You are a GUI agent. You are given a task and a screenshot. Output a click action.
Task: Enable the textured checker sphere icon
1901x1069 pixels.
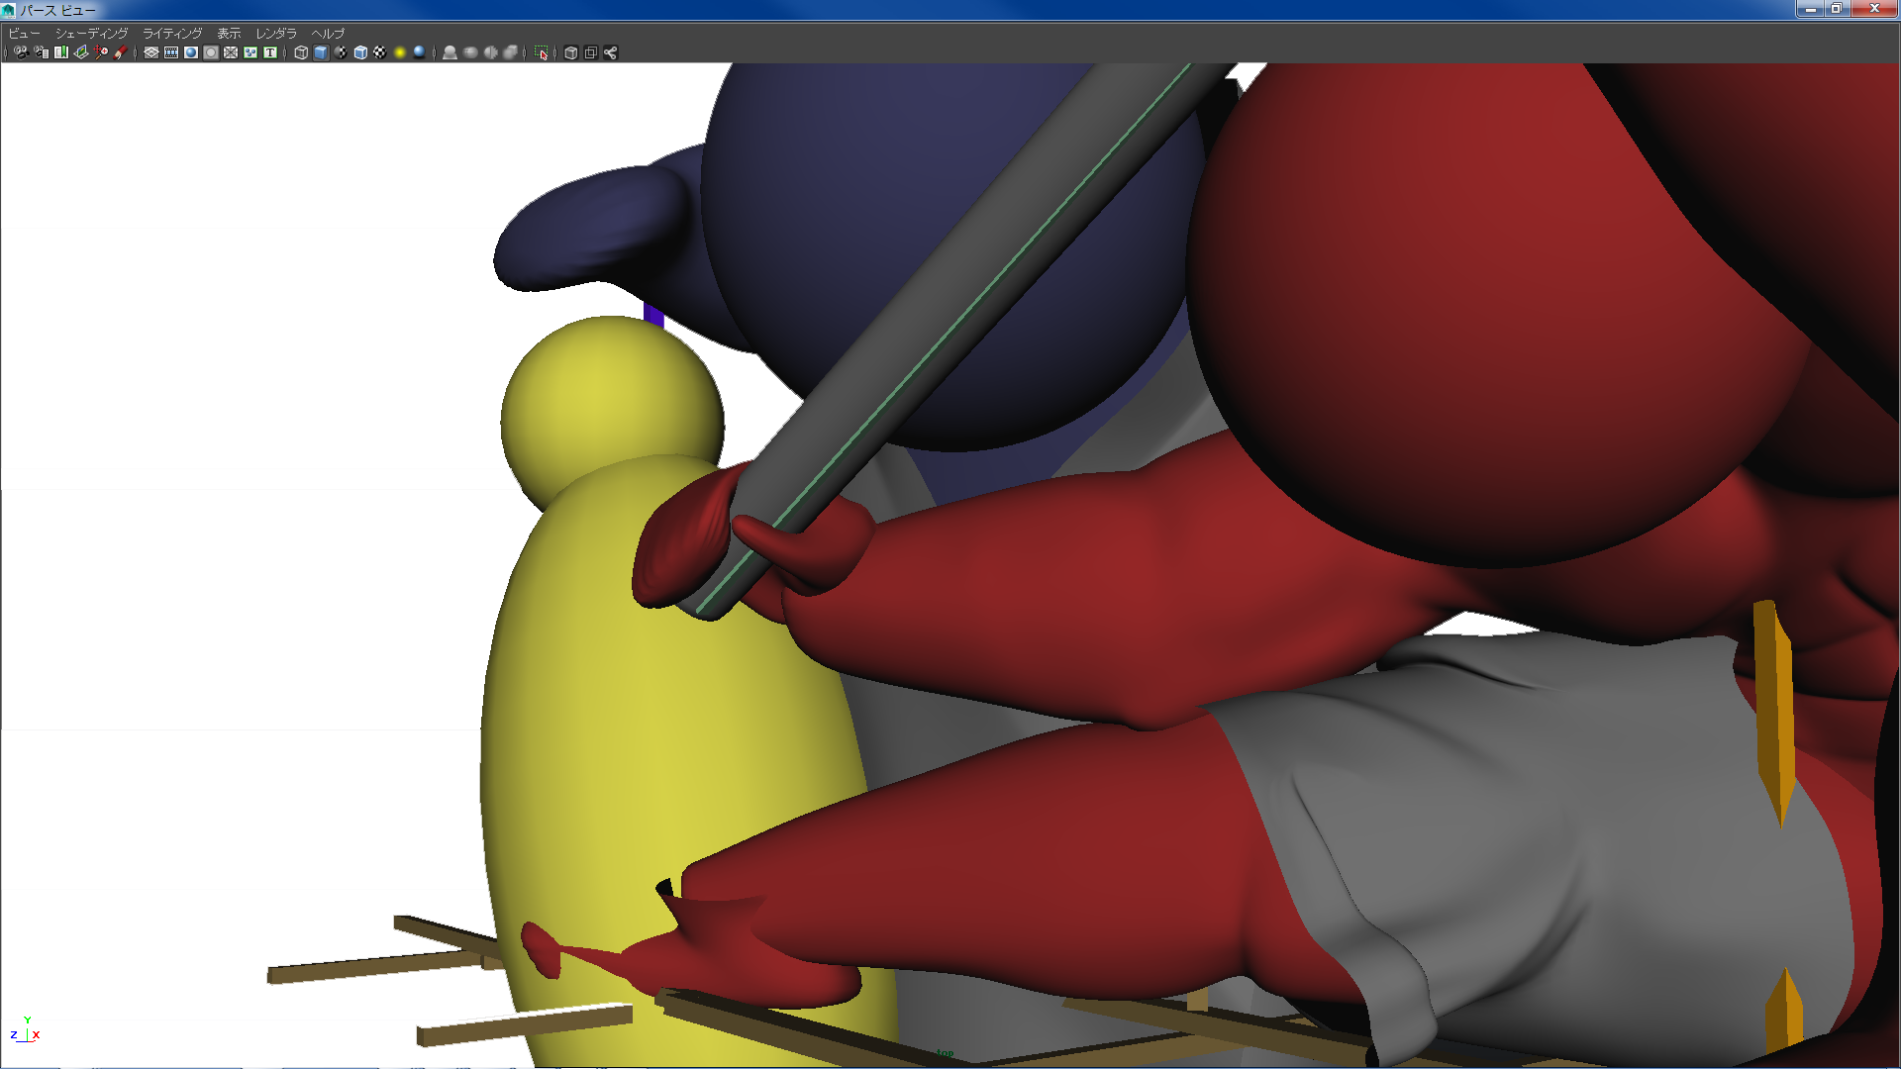(x=380, y=52)
